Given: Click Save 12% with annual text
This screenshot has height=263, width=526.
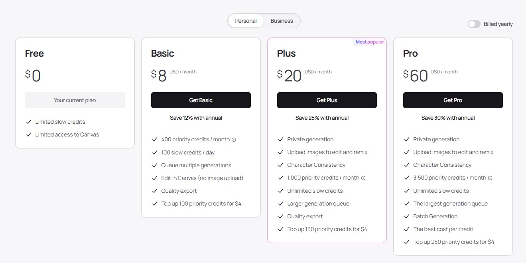Looking at the screenshot, I should point(196,118).
